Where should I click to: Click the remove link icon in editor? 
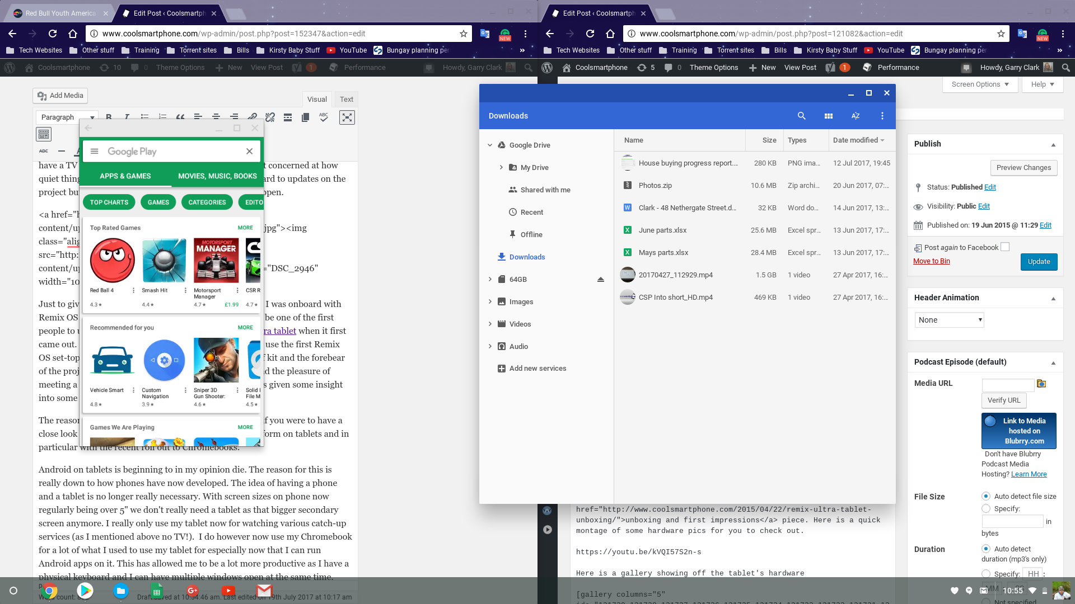(270, 117)
